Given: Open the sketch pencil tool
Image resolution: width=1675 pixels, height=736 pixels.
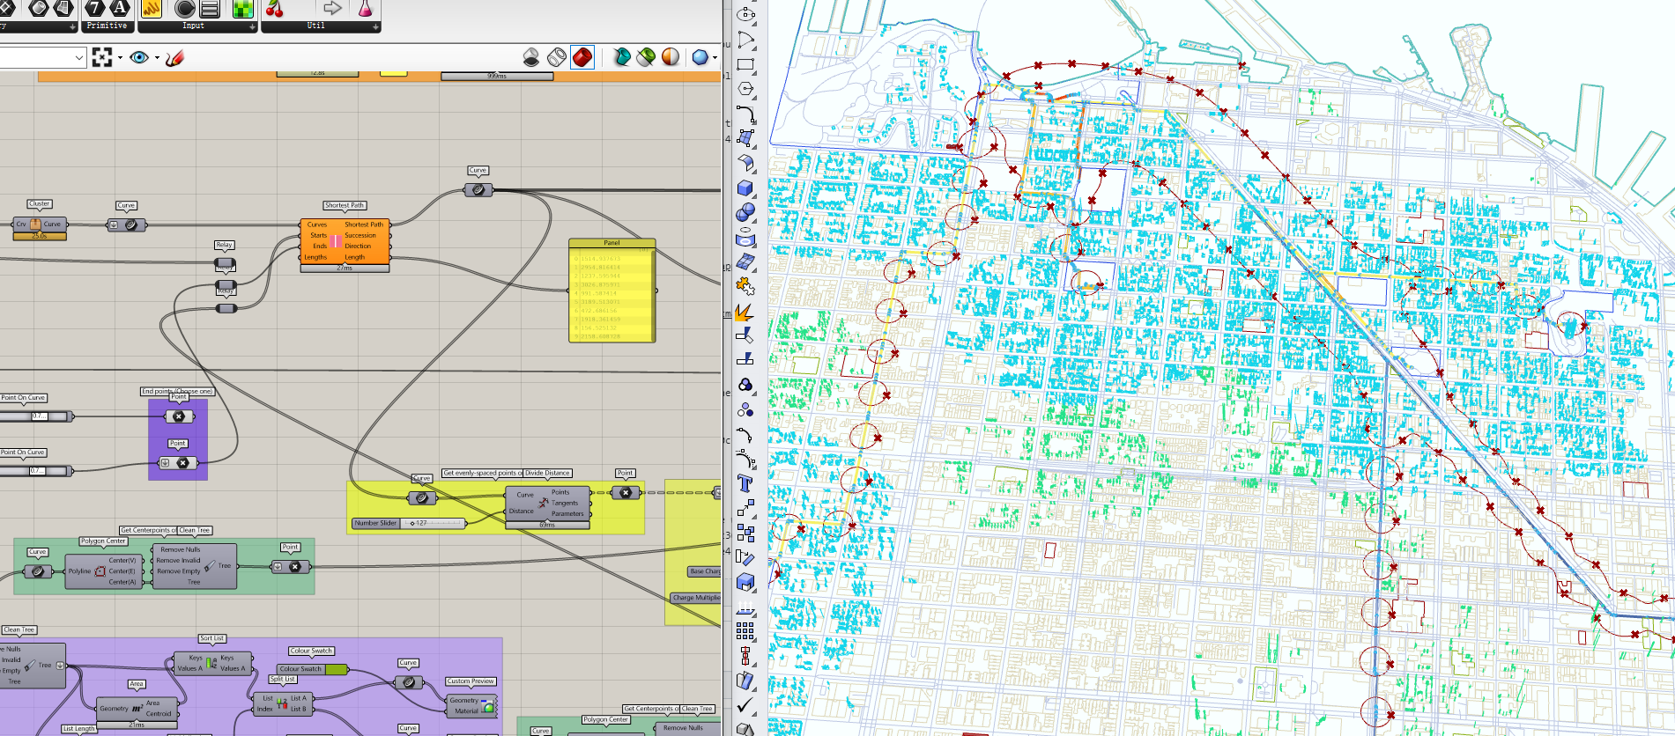Looking at the screenshot, I should click(174, 58).
